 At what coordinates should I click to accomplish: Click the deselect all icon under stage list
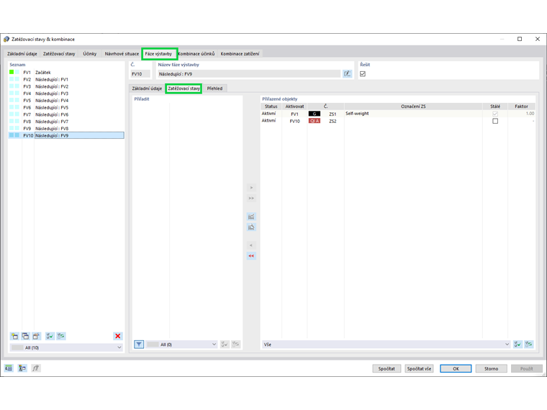(x=61, y=336)
